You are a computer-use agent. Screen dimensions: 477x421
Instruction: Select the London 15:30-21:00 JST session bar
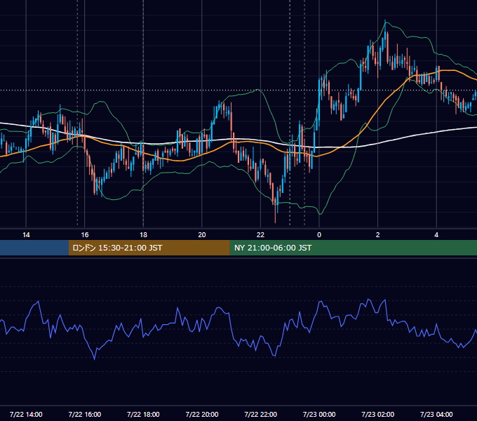(x=149, y=248)
